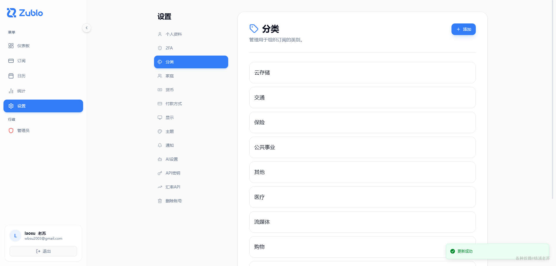The height and width of the screenshot is (266, 556).
Task: Open the 货币 settings tab
Action: (x=191, y=90)
